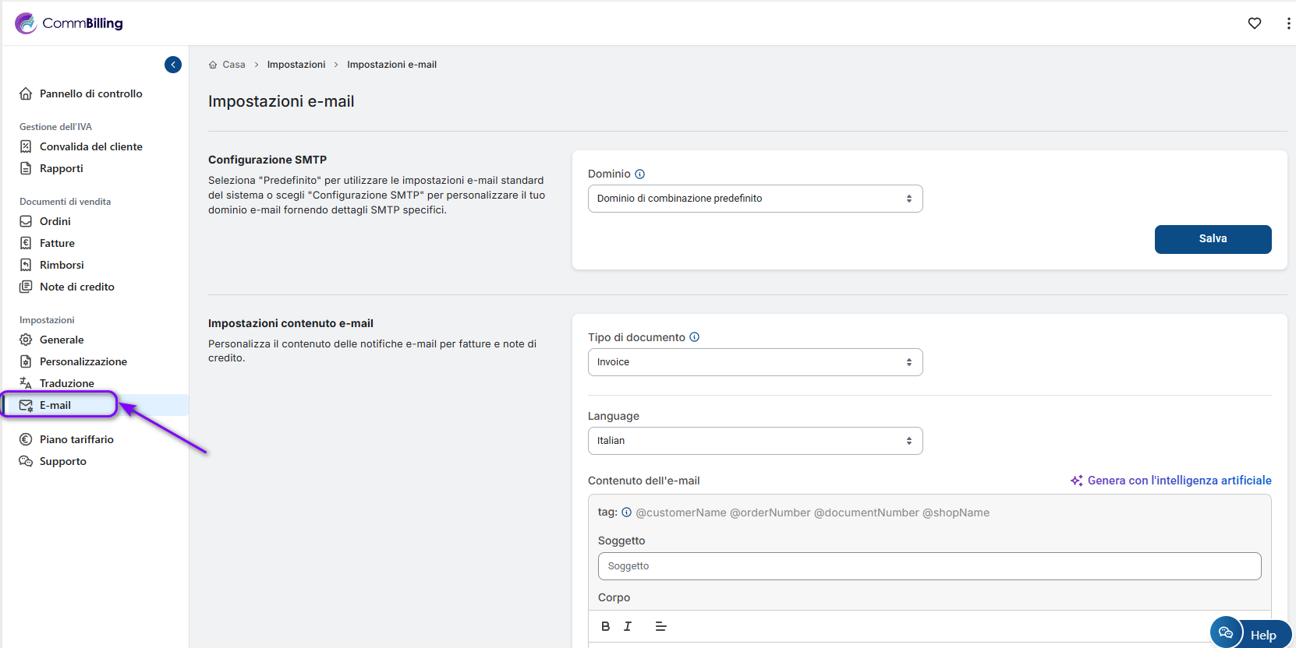Select Traduzione in the settings menu
The height and width of the screenshot is (648, 1296).
pos(66,383)
